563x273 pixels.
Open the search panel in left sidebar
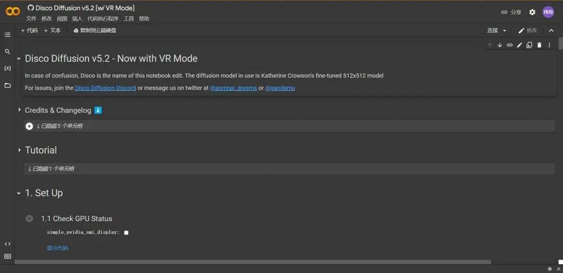[x=7, y=52]
